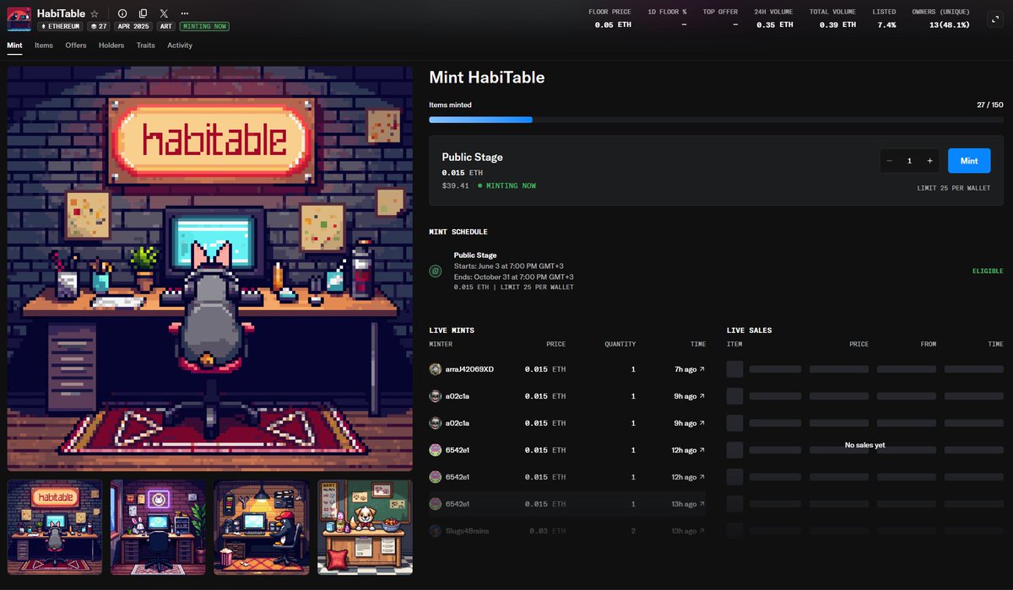Increase mint quantity with the plus button
1013x590 pixels.
929,161
